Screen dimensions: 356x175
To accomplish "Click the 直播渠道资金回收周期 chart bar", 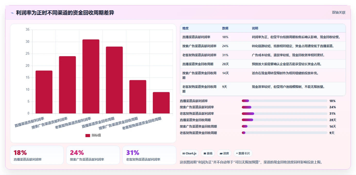I will (x=114, y=80).
